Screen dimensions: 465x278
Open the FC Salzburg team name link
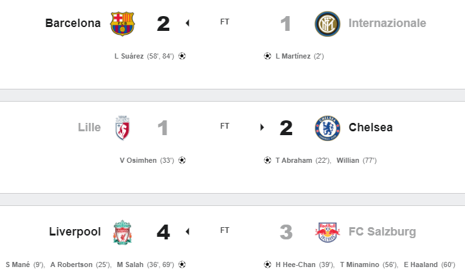pyautogui.click(x=382, y=232)
